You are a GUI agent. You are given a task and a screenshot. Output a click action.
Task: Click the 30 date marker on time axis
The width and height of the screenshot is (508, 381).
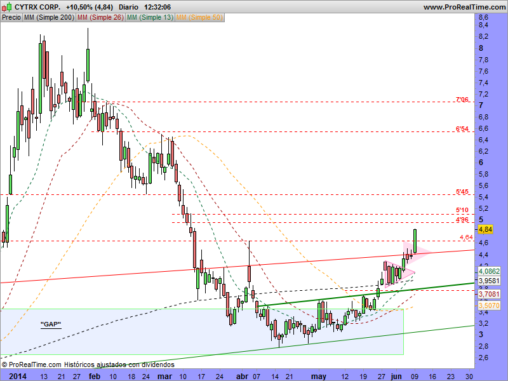click(469, 377)
